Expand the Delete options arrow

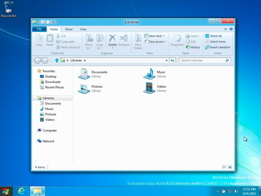tap(113, 48)
